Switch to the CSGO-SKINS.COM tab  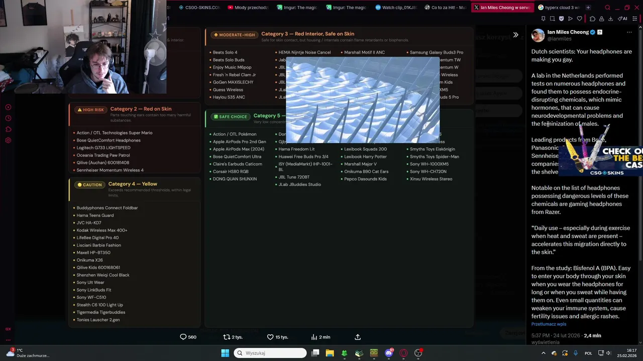(x=199, y=8)
